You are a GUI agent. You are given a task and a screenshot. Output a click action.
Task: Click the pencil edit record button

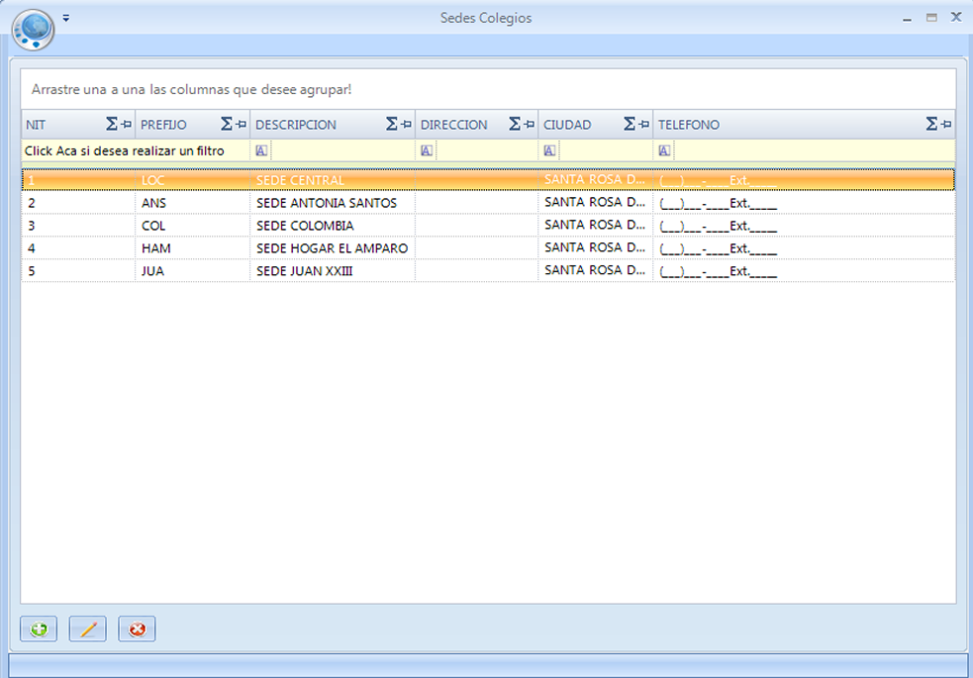[87, 629]
